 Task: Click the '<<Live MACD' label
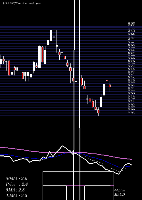120,192
